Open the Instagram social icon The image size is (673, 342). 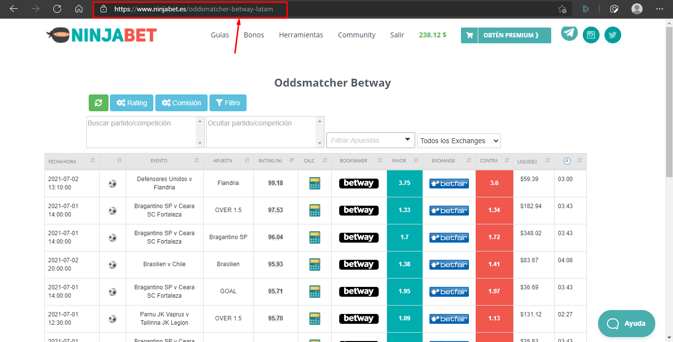[591, 35]
